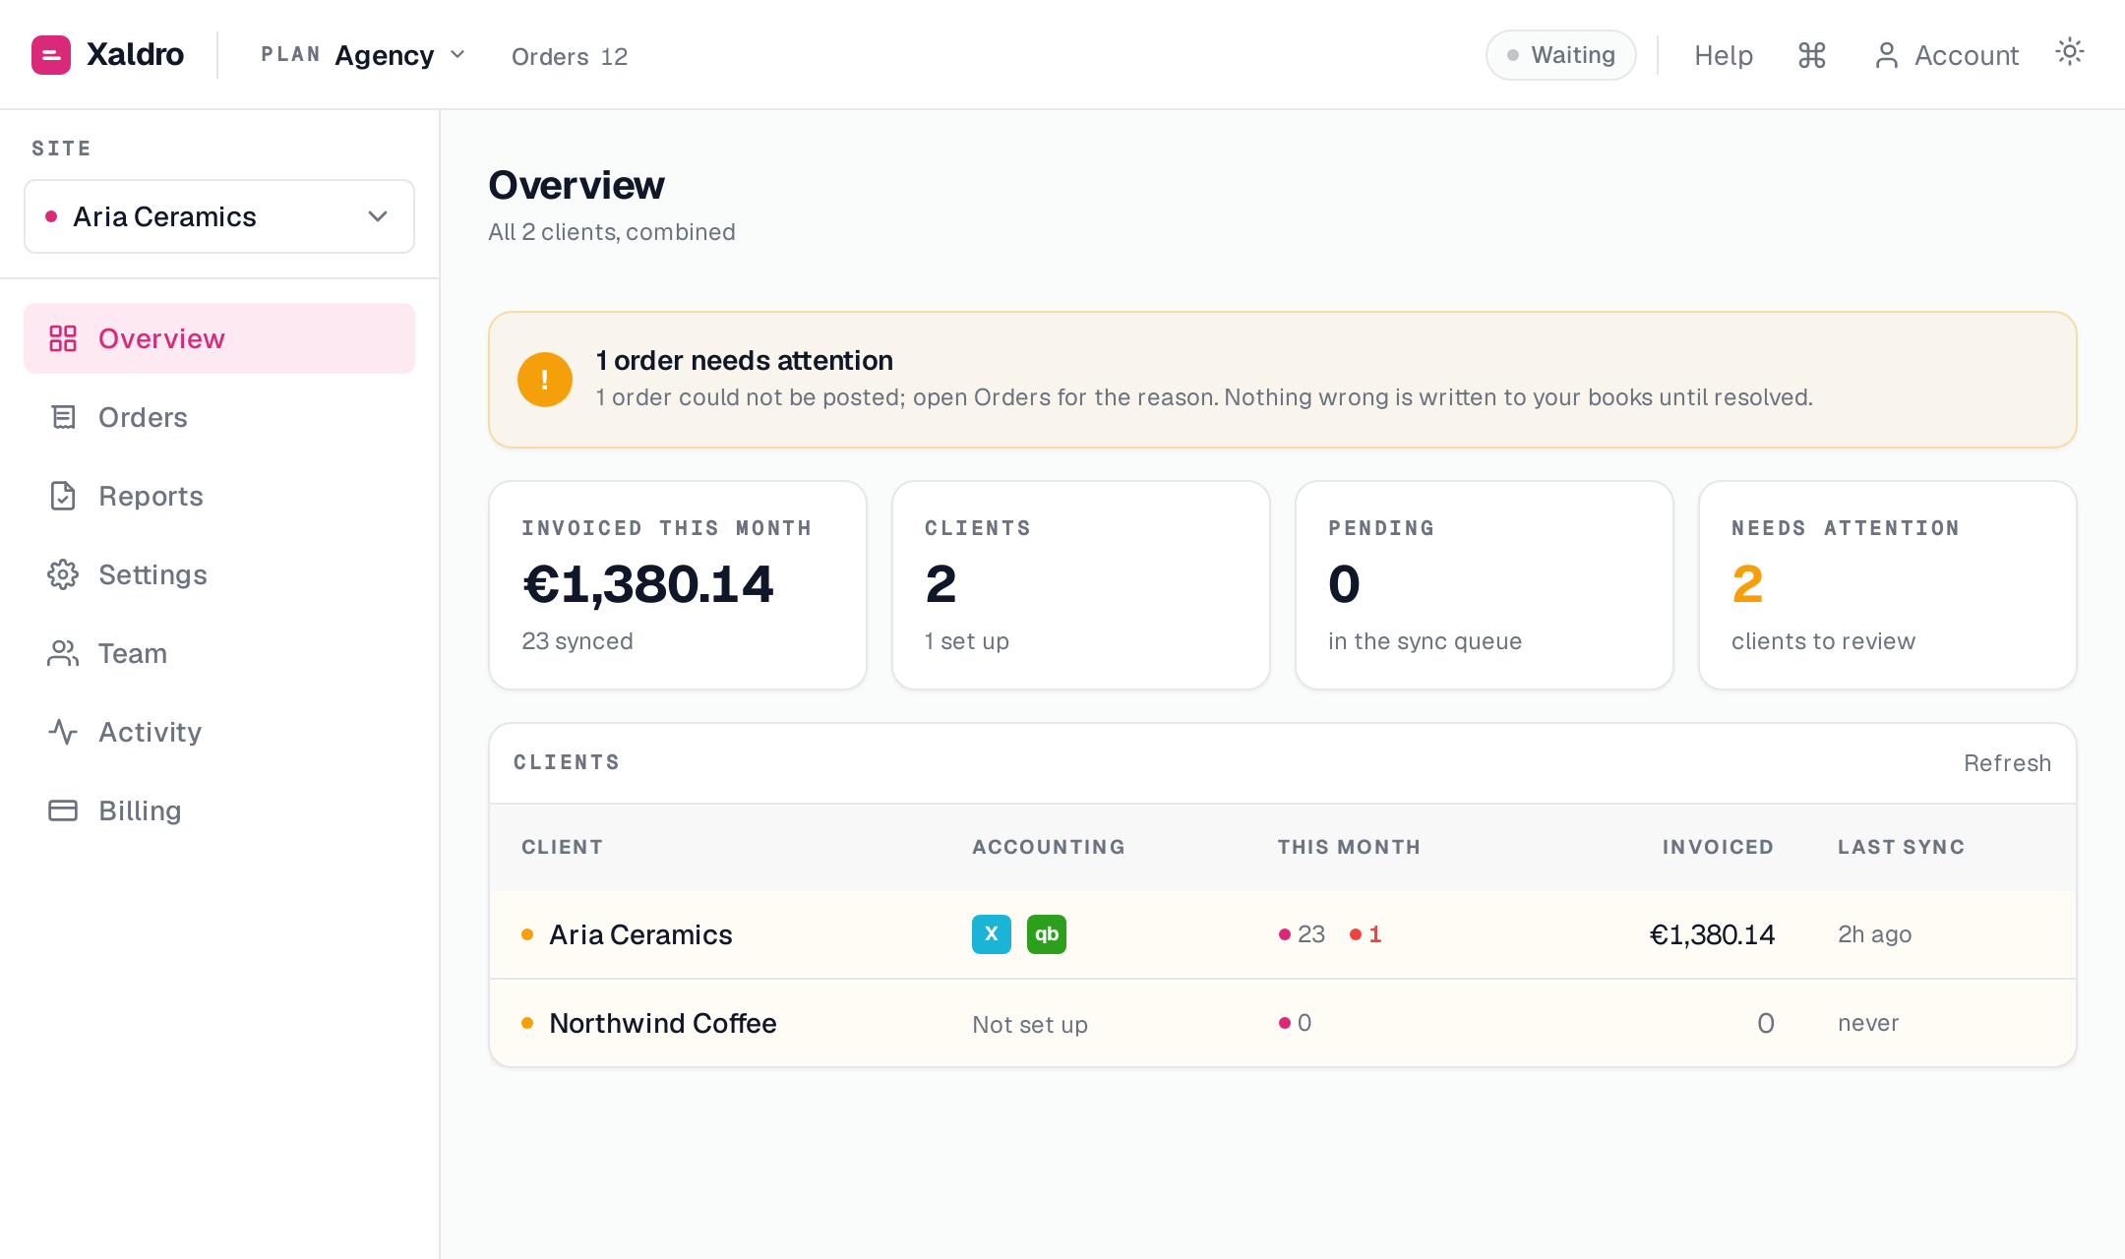2125x1259 pixels.
Task: Click Orders 12 counter in header
Action: coord(570,57)
